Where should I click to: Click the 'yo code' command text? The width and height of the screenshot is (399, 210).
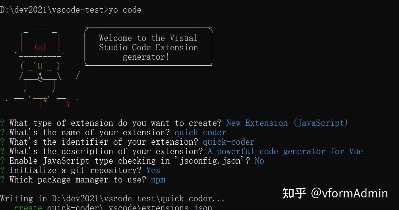125,10
